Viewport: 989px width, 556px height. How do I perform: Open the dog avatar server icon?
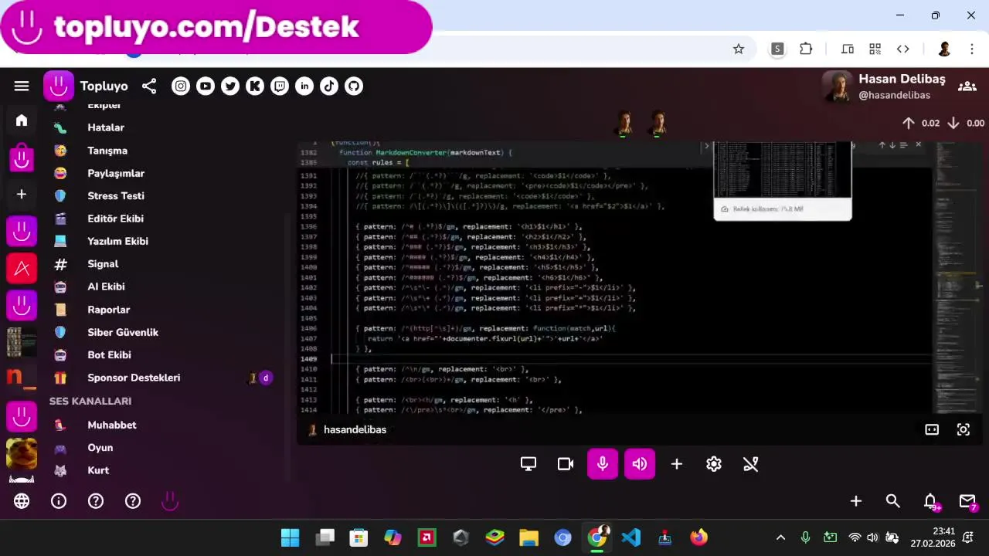point(22,453)
